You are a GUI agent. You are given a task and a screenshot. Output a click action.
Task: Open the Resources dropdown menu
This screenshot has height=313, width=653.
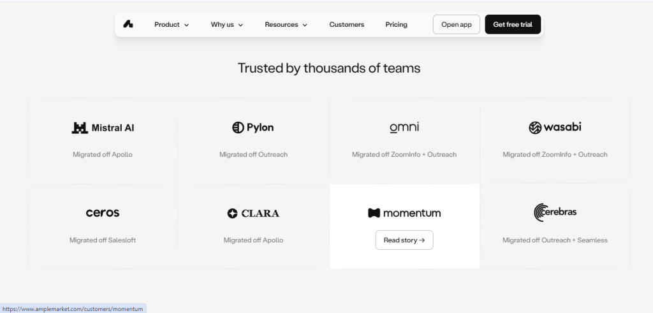pyautogui.click(x=286, y=25)
